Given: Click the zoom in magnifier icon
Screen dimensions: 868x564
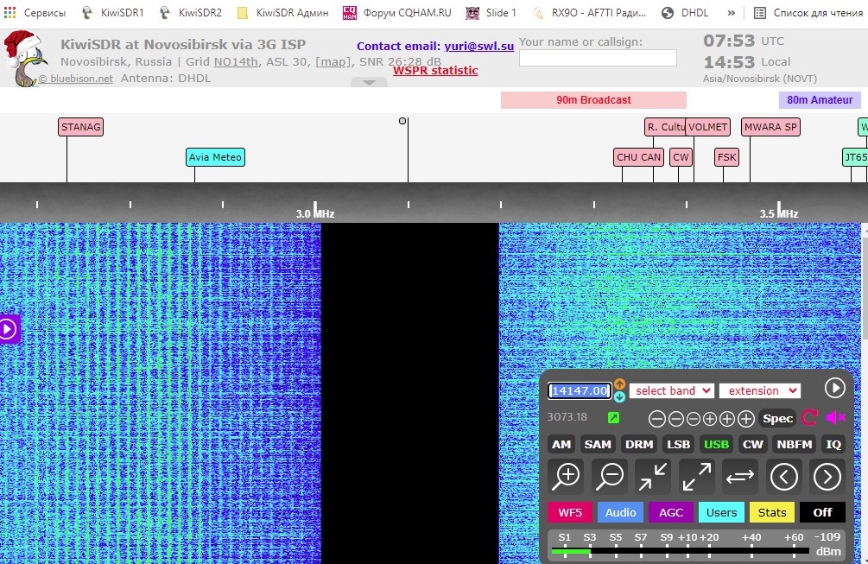Looking at the screenshot, I should point(567,476).
